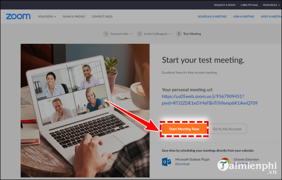The height and width of the screenshot is (180, 282).
Task: Download the Microsoft Outlook Plugin
Action: pos(182,164)
